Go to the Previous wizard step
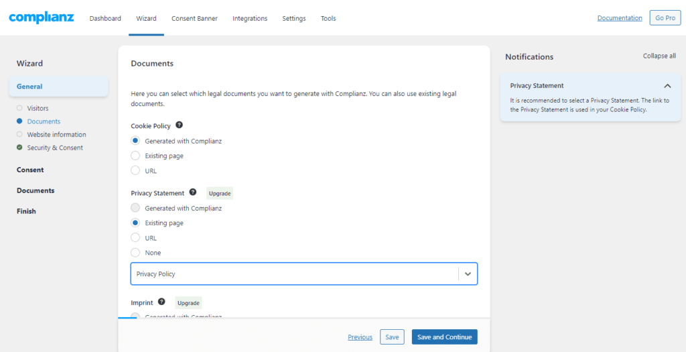 click(360, 337)
